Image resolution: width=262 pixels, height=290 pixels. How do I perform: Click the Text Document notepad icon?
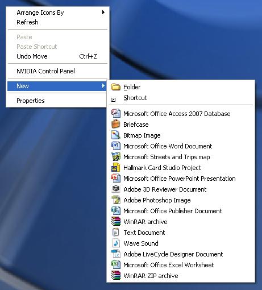116,232
